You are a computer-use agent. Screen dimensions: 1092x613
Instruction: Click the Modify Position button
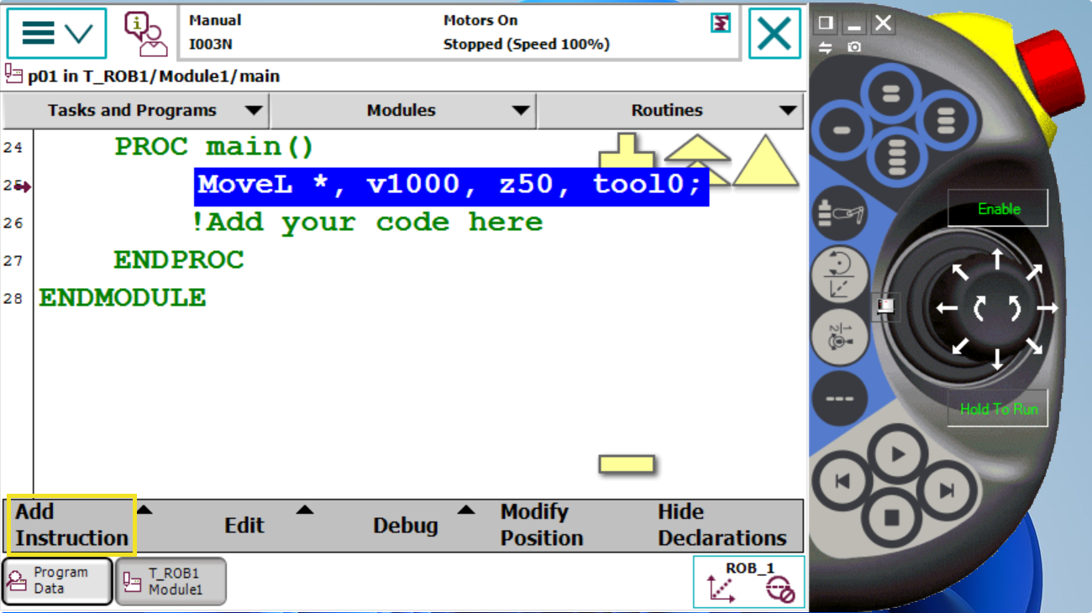[x=542, y=525]
